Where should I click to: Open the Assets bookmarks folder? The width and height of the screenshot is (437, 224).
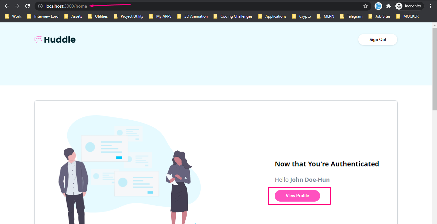73,16
